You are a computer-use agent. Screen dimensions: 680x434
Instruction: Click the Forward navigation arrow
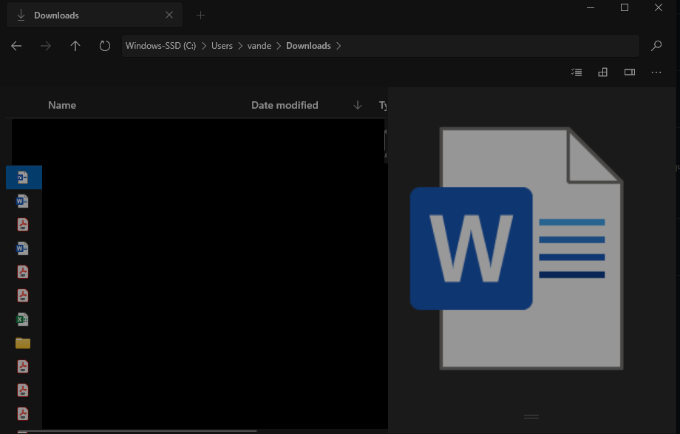45,46
